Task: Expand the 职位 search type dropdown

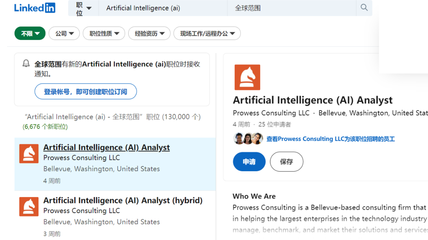Action: [x=83, y=8]
